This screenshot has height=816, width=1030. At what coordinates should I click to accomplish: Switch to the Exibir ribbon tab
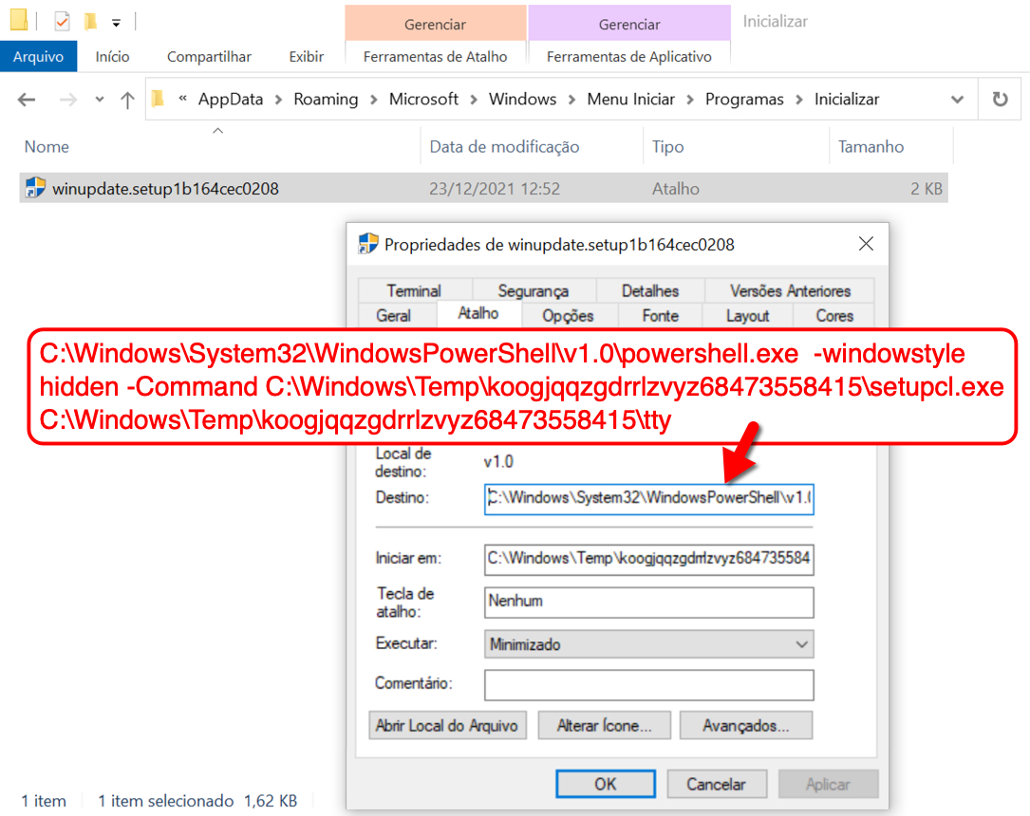click(306, 57)
